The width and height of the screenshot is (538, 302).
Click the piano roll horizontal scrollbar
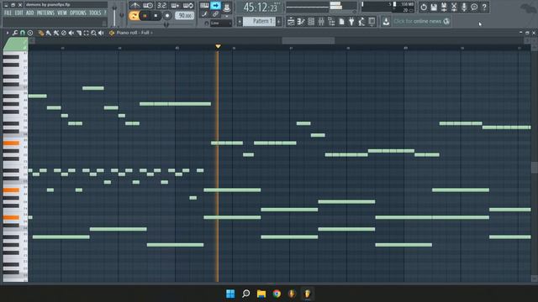coord(309,41)
